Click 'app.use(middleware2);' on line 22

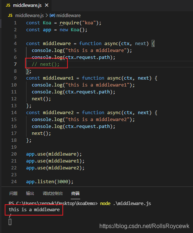[x=56, y=168]
